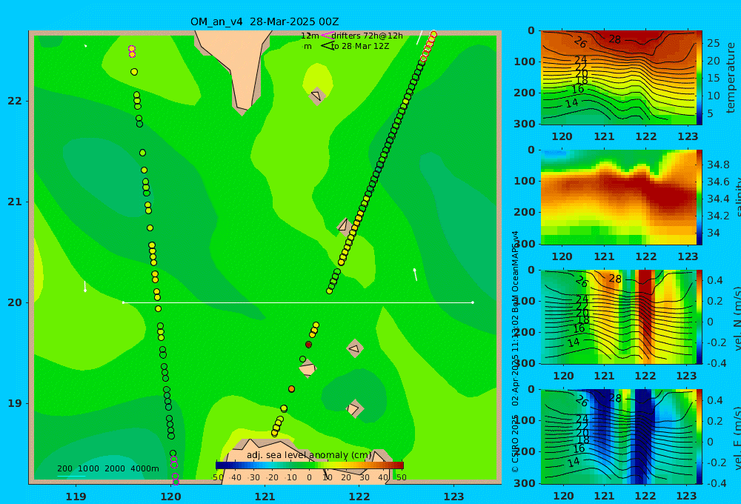Click the latitude label 21 on main map
Image resolution: width=741 pixels, height=504 pixels.
pyautogui.click(x=14, y=202)
